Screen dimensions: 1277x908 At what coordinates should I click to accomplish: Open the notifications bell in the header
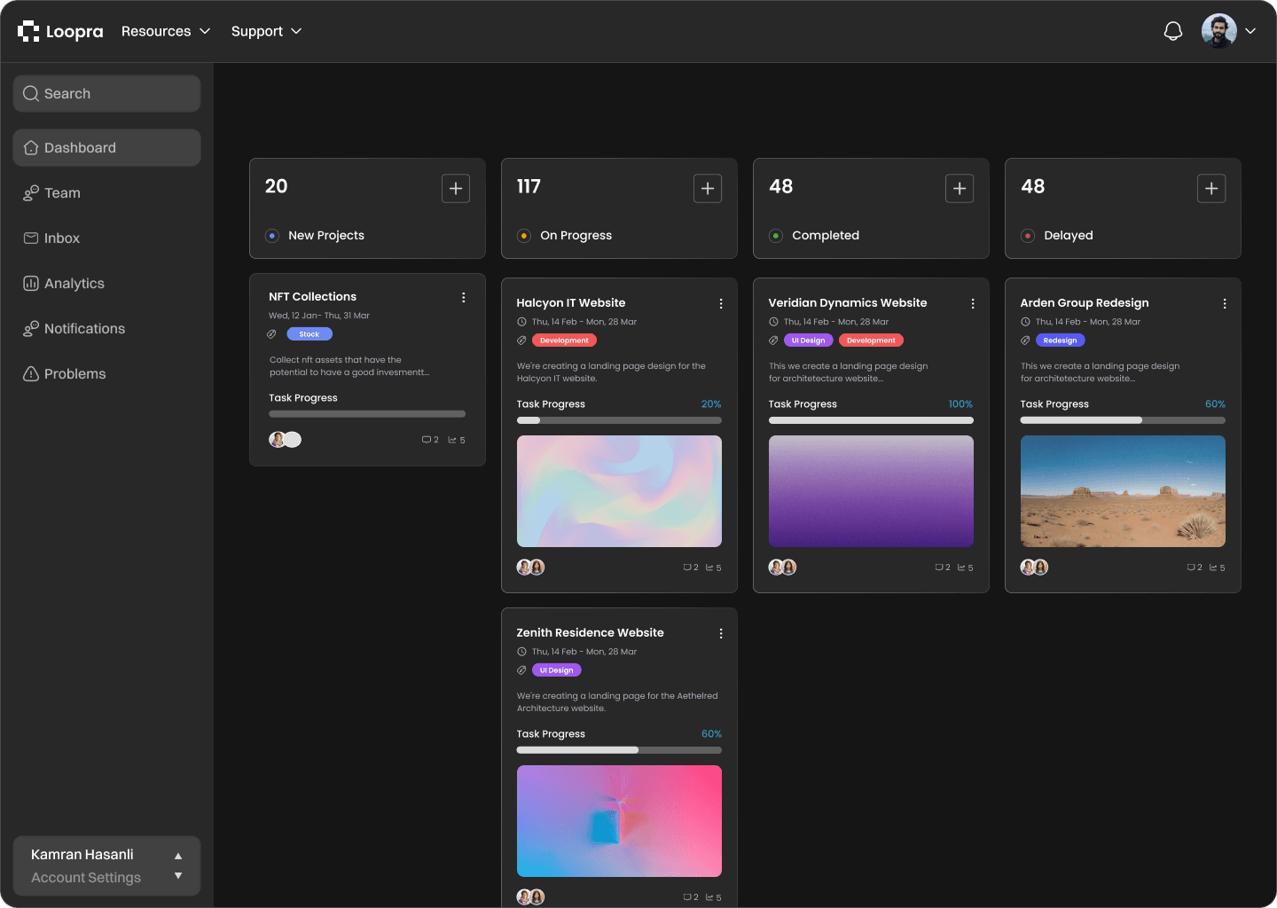1173,31
